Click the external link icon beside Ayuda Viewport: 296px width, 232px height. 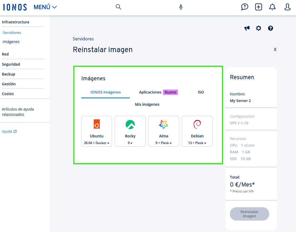tap(15, 131)
